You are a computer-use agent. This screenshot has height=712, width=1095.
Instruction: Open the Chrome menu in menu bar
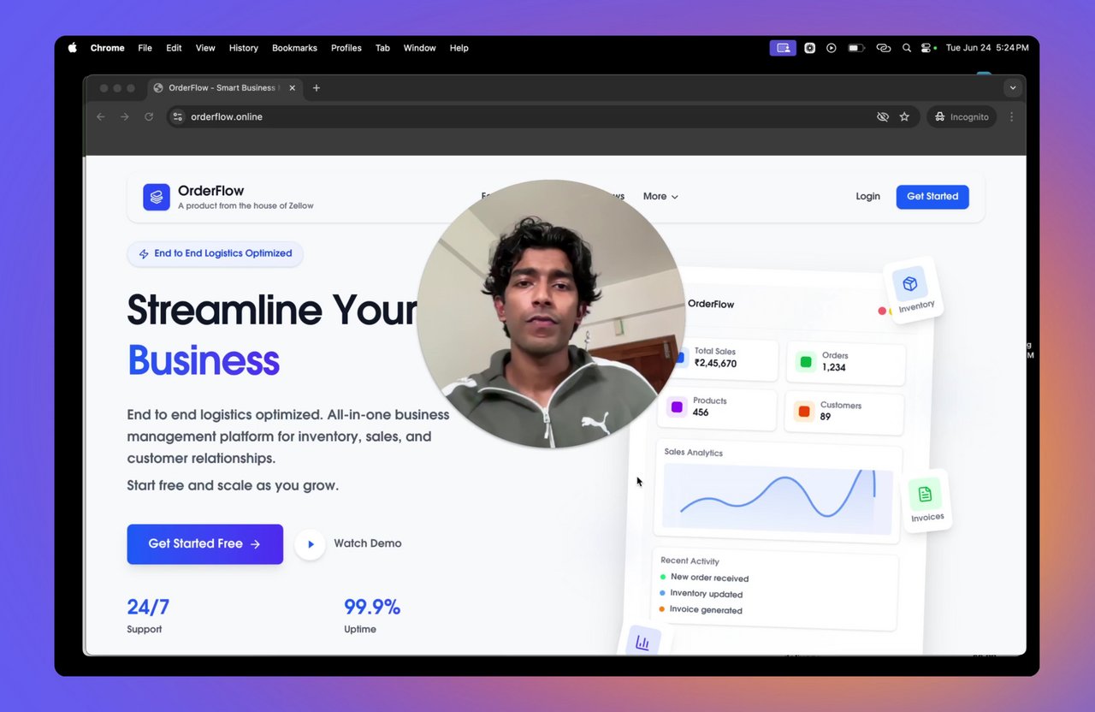tap(108, 48)
